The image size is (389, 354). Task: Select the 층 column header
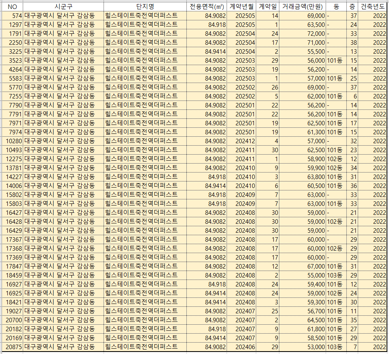[352, 7]
